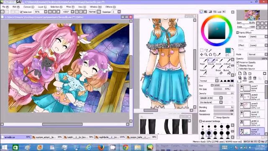Open Firefox from the taskbar
The width and height of the screenshot is (268, 151).
pyautogui.click(x=101, y=147)
